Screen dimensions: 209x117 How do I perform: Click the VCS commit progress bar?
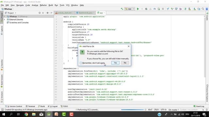132,110
